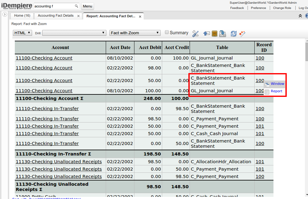Viewport: 308px width, 199px height.
Task: Click the Send Mail envelope icon
Action: [x=207, y=34]
